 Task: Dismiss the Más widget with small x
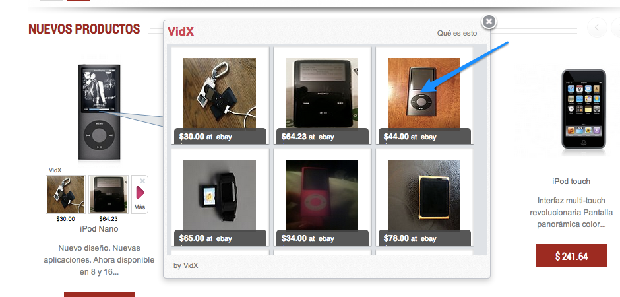(x=142, y=180)
